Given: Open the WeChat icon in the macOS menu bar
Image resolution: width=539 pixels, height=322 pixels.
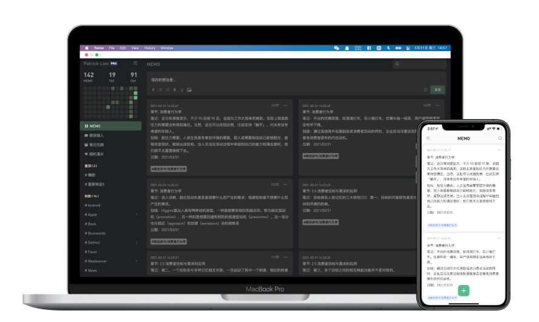Looking at the screenshot, I should [336, 48].
